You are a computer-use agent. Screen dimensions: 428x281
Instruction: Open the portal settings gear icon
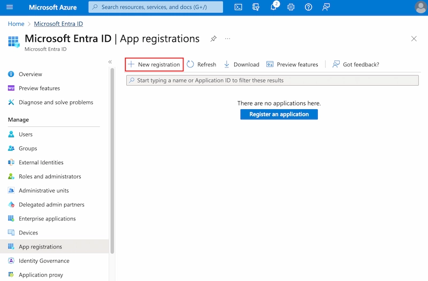[x=291, y=7]
